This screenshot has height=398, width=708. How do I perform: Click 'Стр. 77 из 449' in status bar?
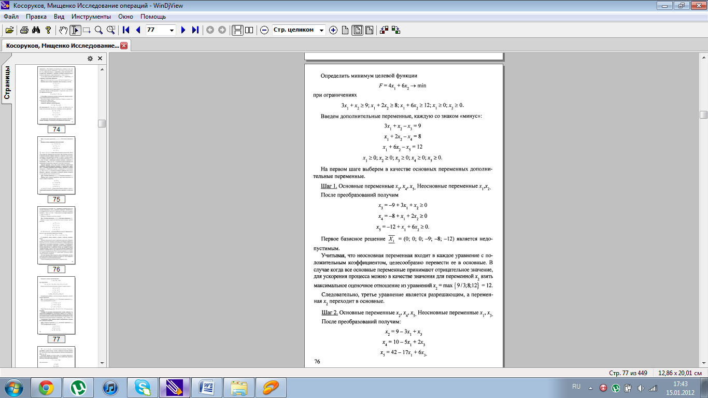629,373
